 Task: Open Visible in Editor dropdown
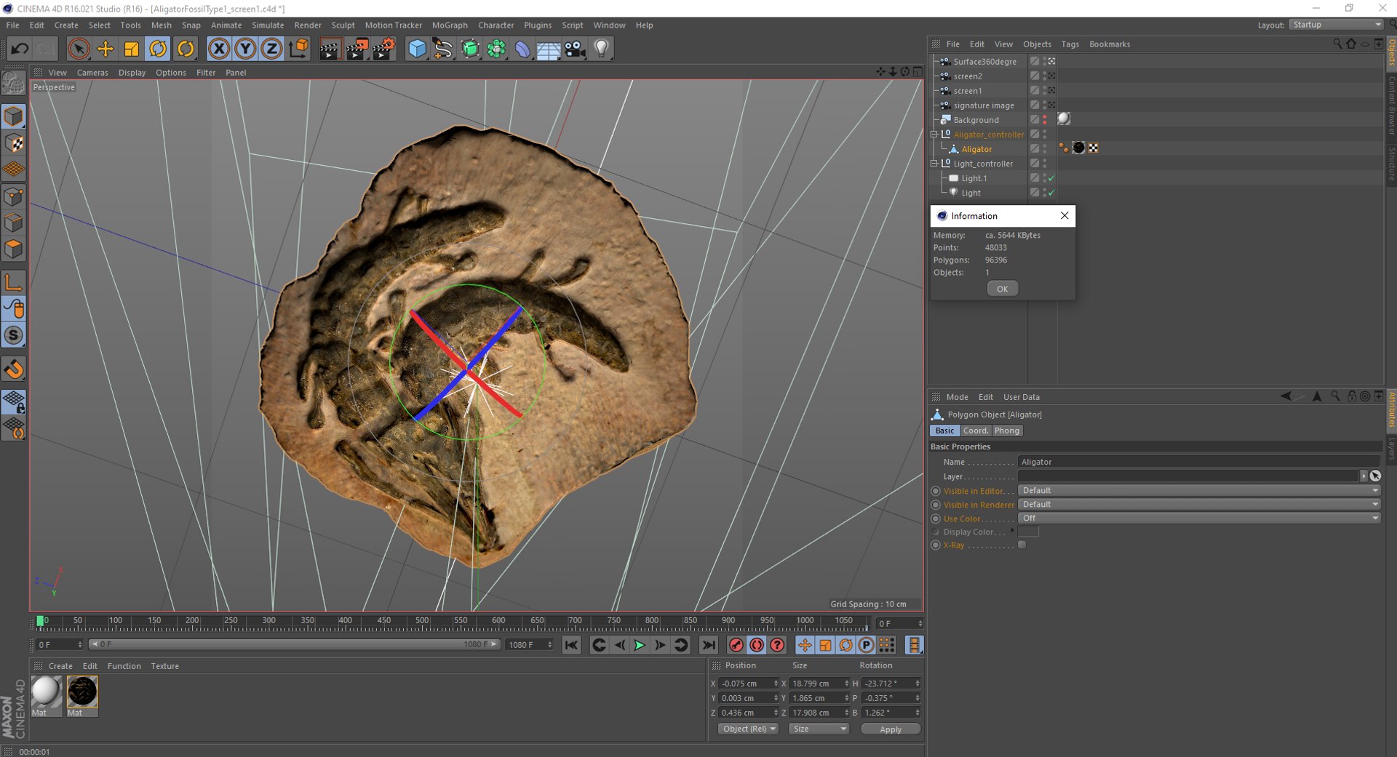(x=1199, y=491)
